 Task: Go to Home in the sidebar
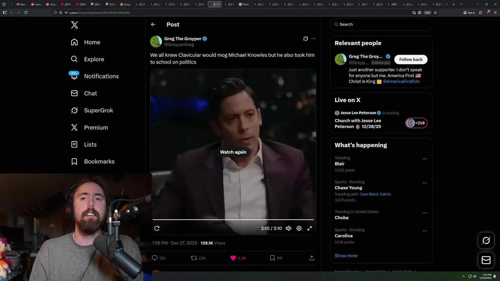[x=86, y=42]
